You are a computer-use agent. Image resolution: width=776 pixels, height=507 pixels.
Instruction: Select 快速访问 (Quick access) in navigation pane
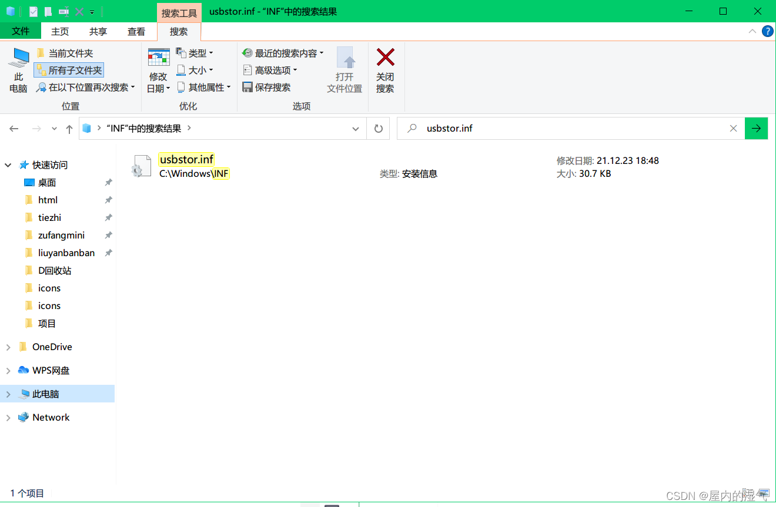point(50,165)
